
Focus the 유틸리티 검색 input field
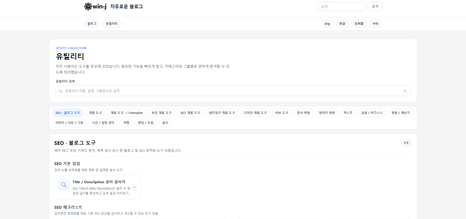(x=233, y=91)
